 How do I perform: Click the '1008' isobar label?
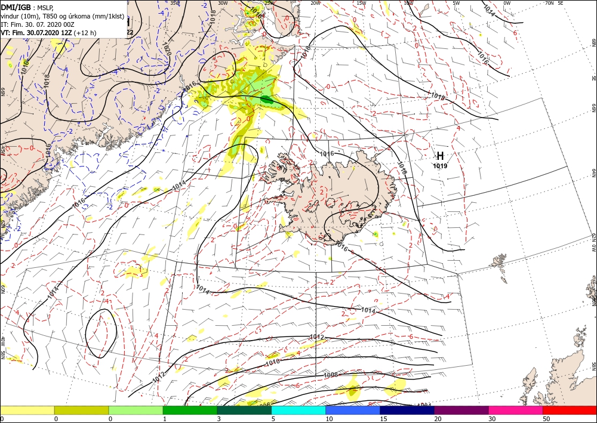pos(331,375)
